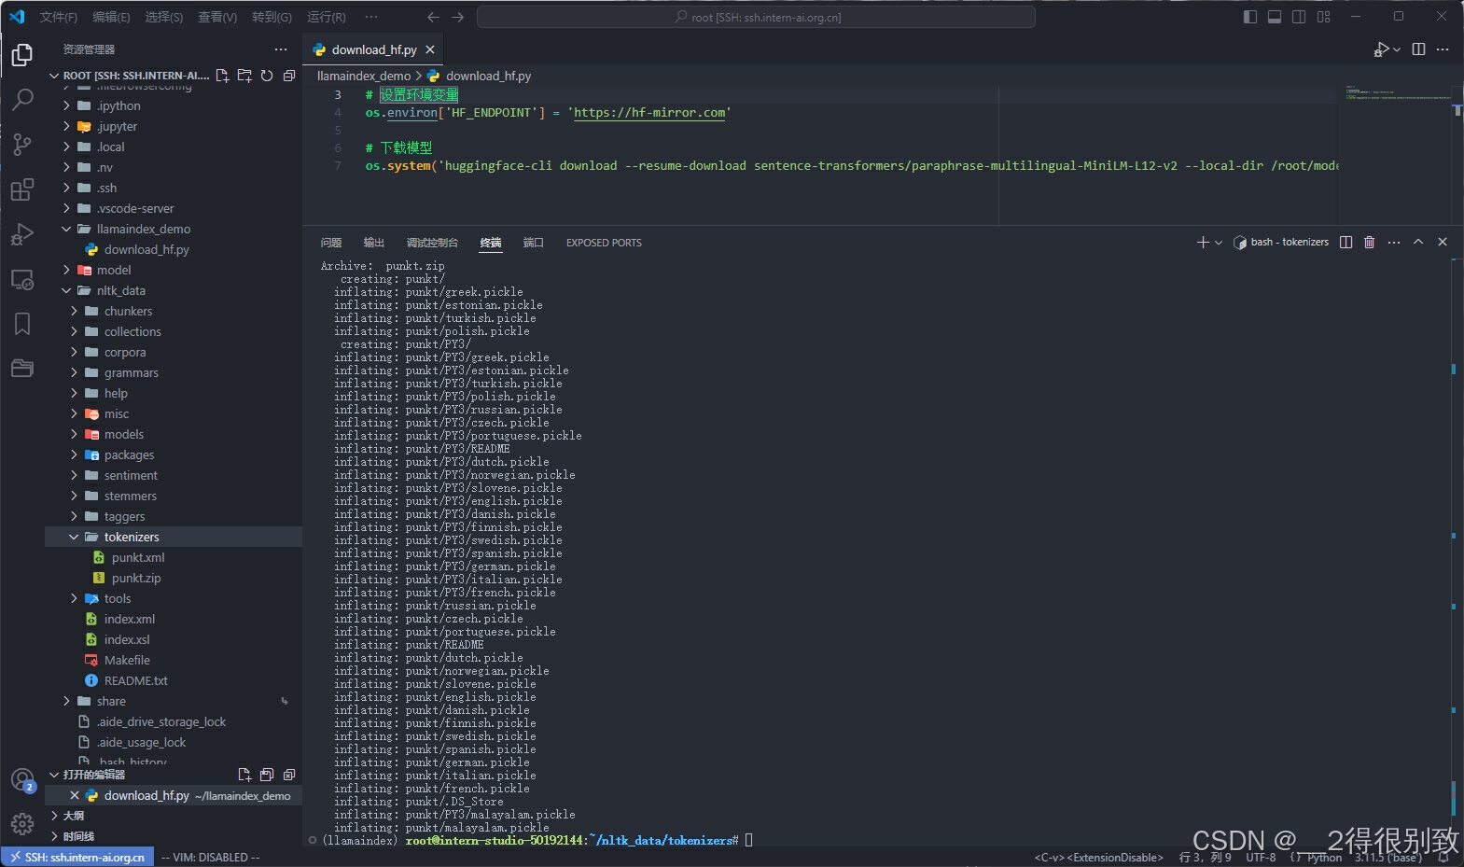Viewport: 1464px width, 867px height.
Task: Toggle bottom panel visibility
Action: [1275, 17]
